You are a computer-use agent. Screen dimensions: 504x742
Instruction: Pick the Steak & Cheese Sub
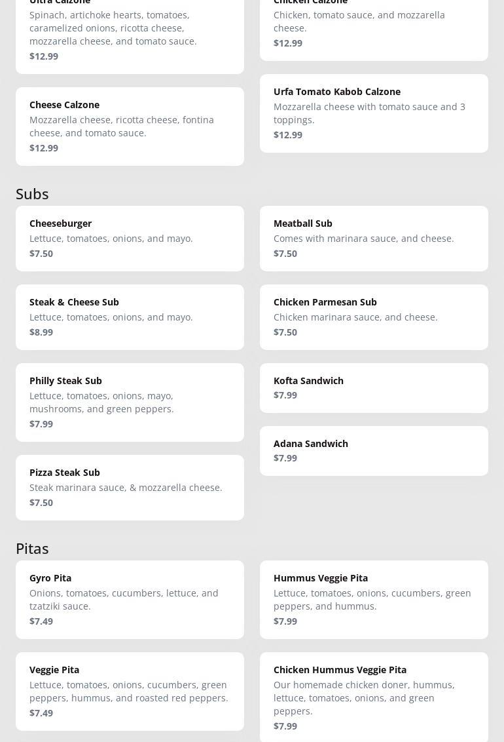coord(130,317)
